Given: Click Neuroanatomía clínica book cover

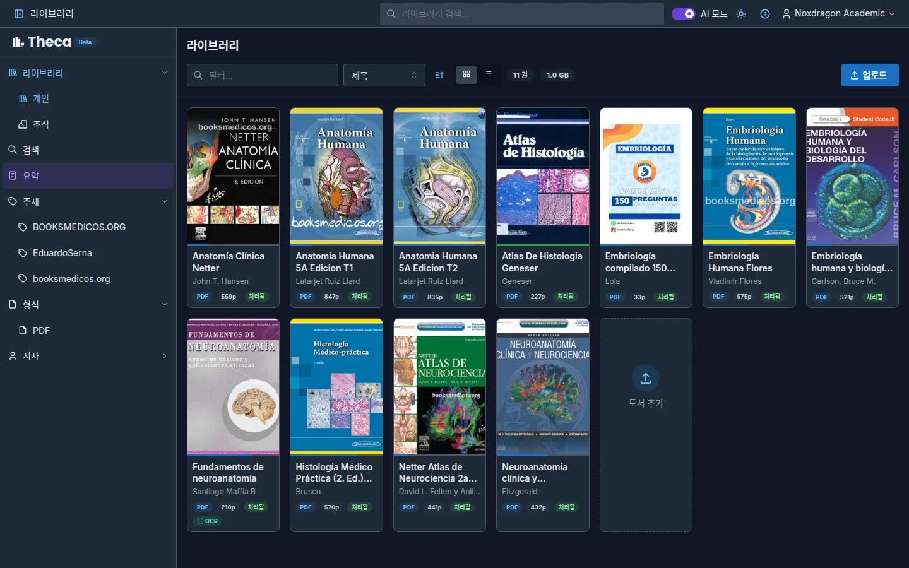Looking at the screenshot, I should pyautogui.click(x=543, y=387).
